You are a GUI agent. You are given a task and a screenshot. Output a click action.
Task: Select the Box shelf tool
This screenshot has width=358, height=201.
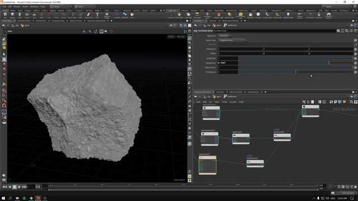coord(5,15)
